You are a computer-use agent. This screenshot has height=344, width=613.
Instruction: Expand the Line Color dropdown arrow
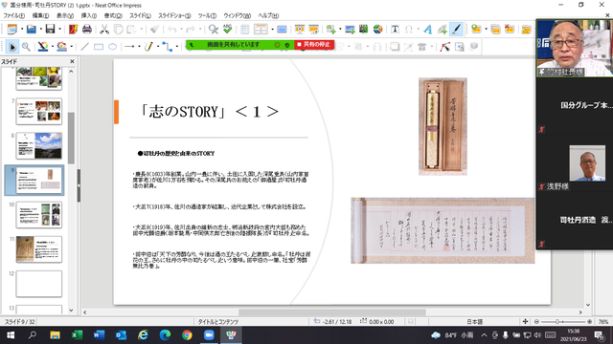click(53, 47)
